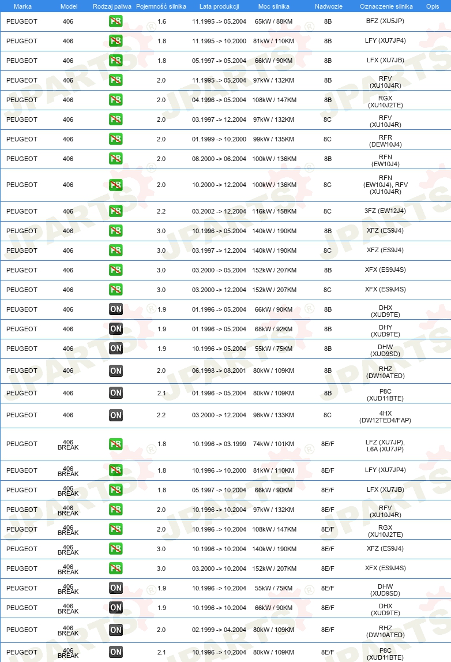Select the PB icon in the 406 BREAK LFX row
Viewport: 451px width, 662px height.
pos(115,490)
